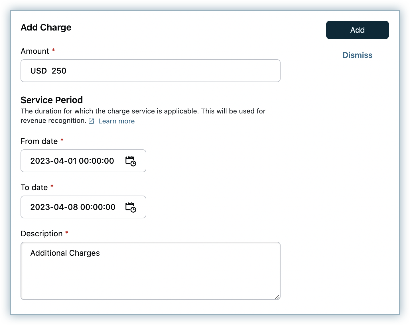Click the service period revenue recognition text
The height and width of the screenshot is (325, 410).
tap(143, 111)
